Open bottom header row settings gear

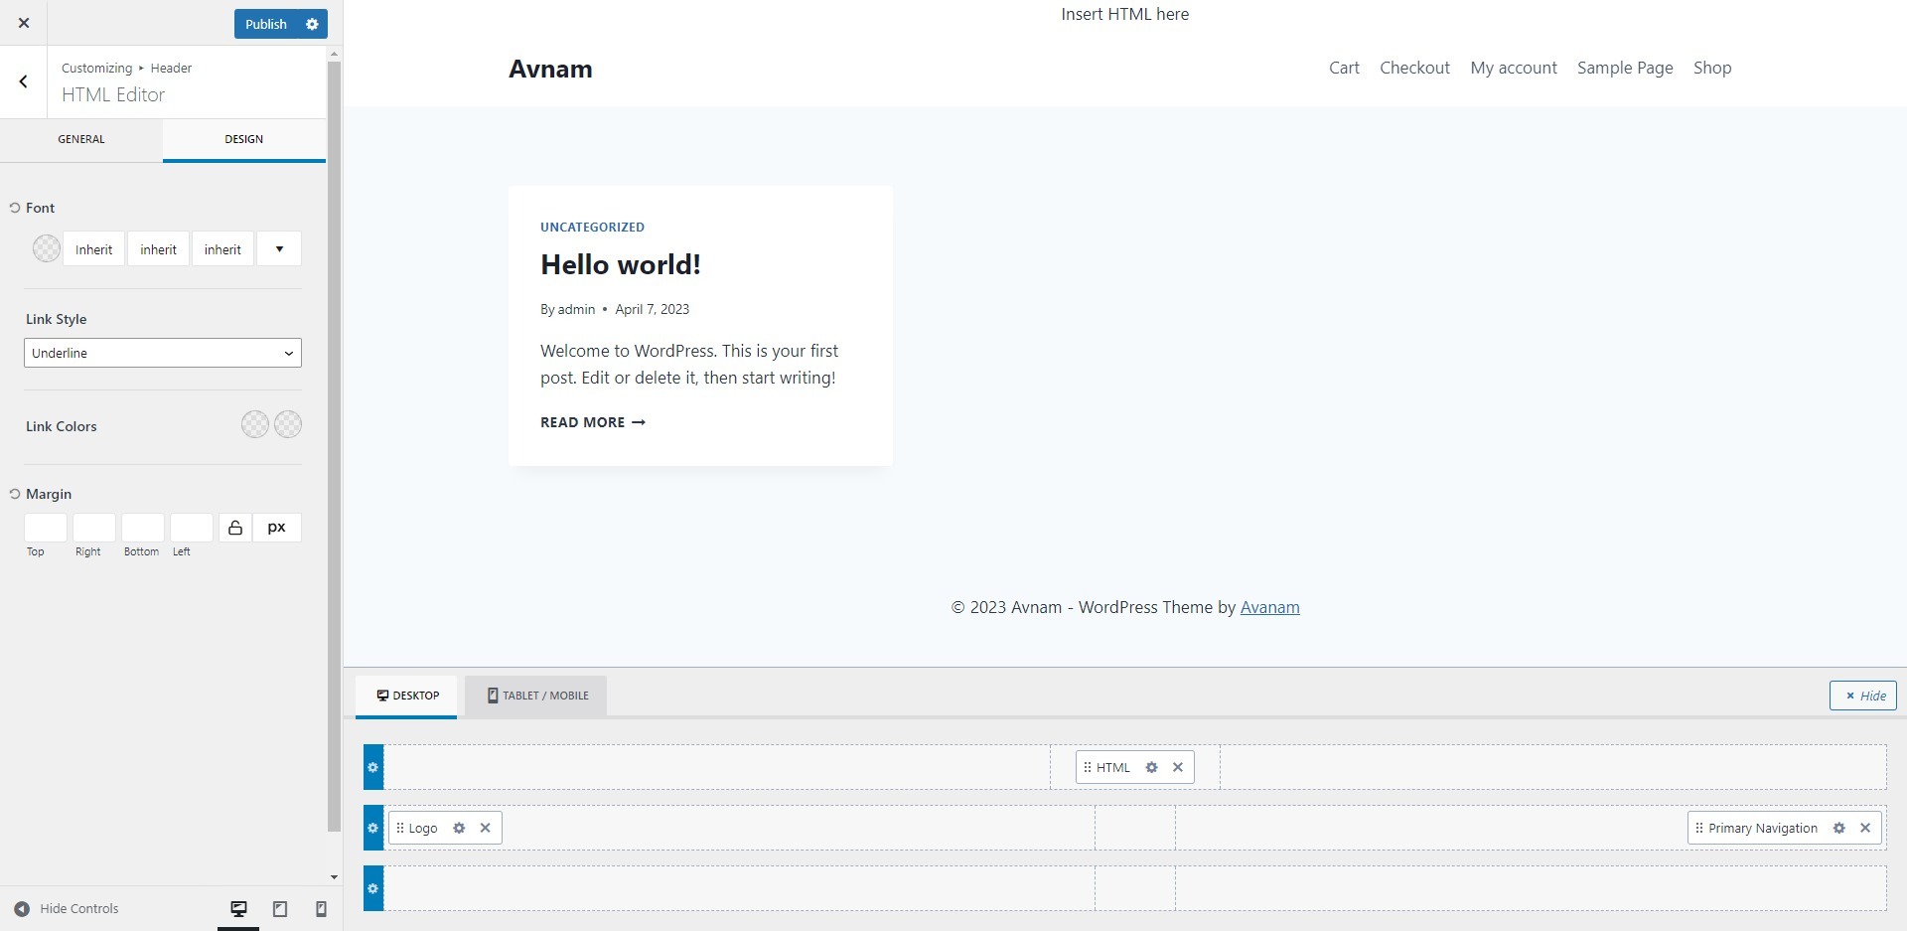tap(373, 888)
